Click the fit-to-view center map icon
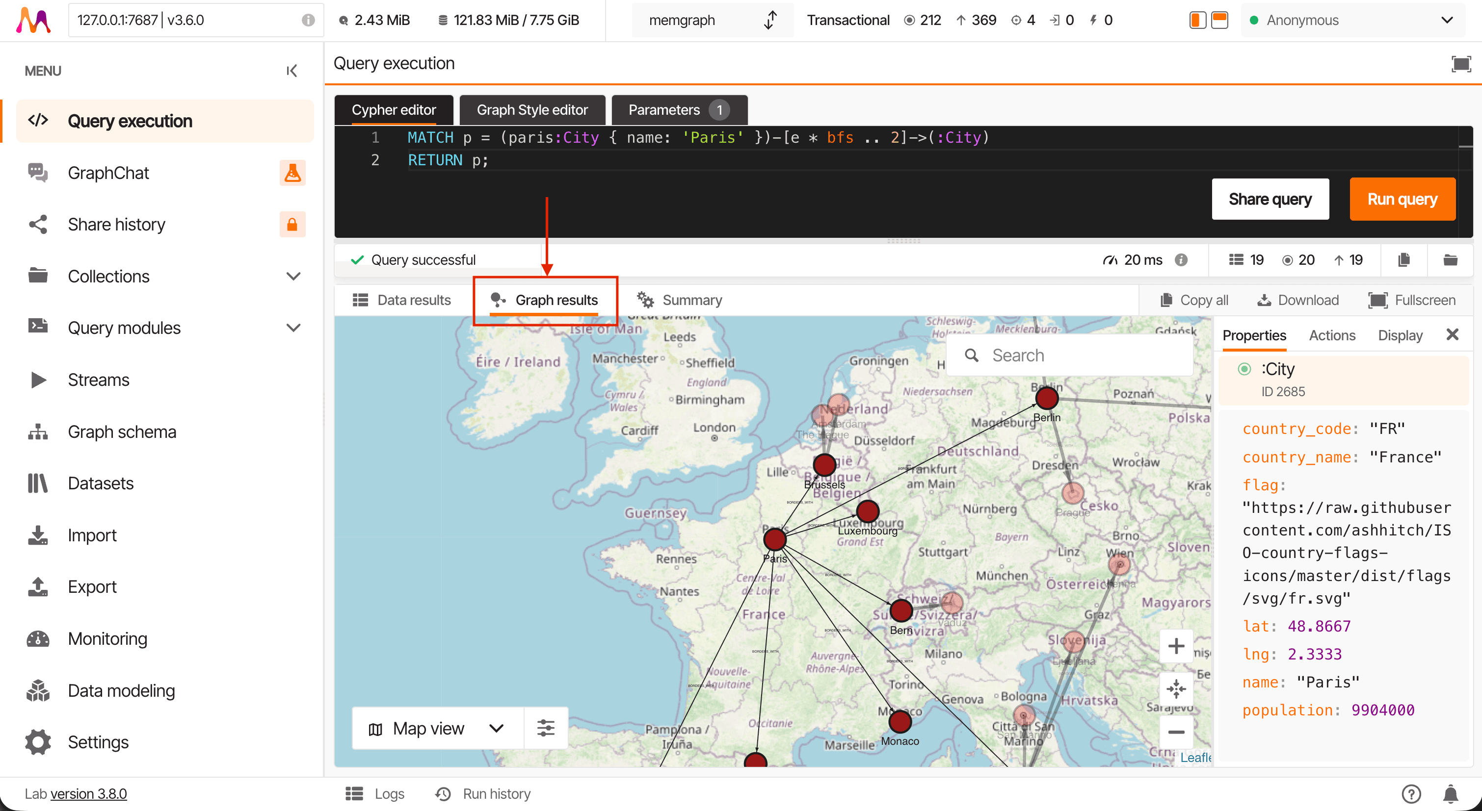Viewport: 1482px width, 811px height. point(1176,688)
